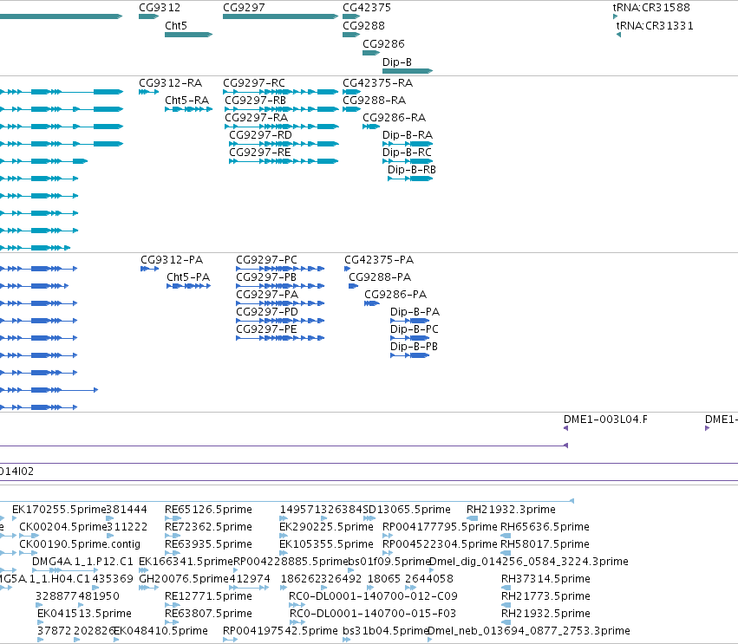Select the Dip-B-PB protein feature

[410, 355]
